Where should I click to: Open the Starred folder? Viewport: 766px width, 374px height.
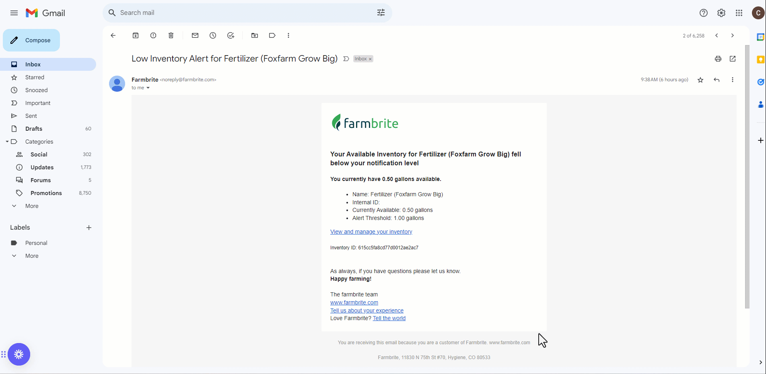pyautogui.click(x=48, y=77)
